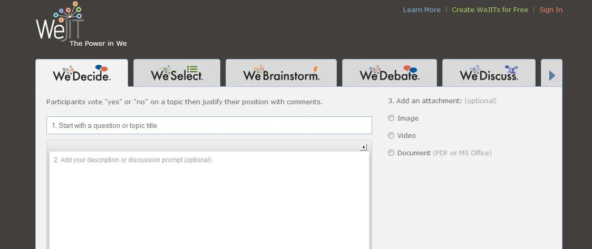Click the "3. Add an attachment" heading
This screenshot has height=249, width=592.
425,101
